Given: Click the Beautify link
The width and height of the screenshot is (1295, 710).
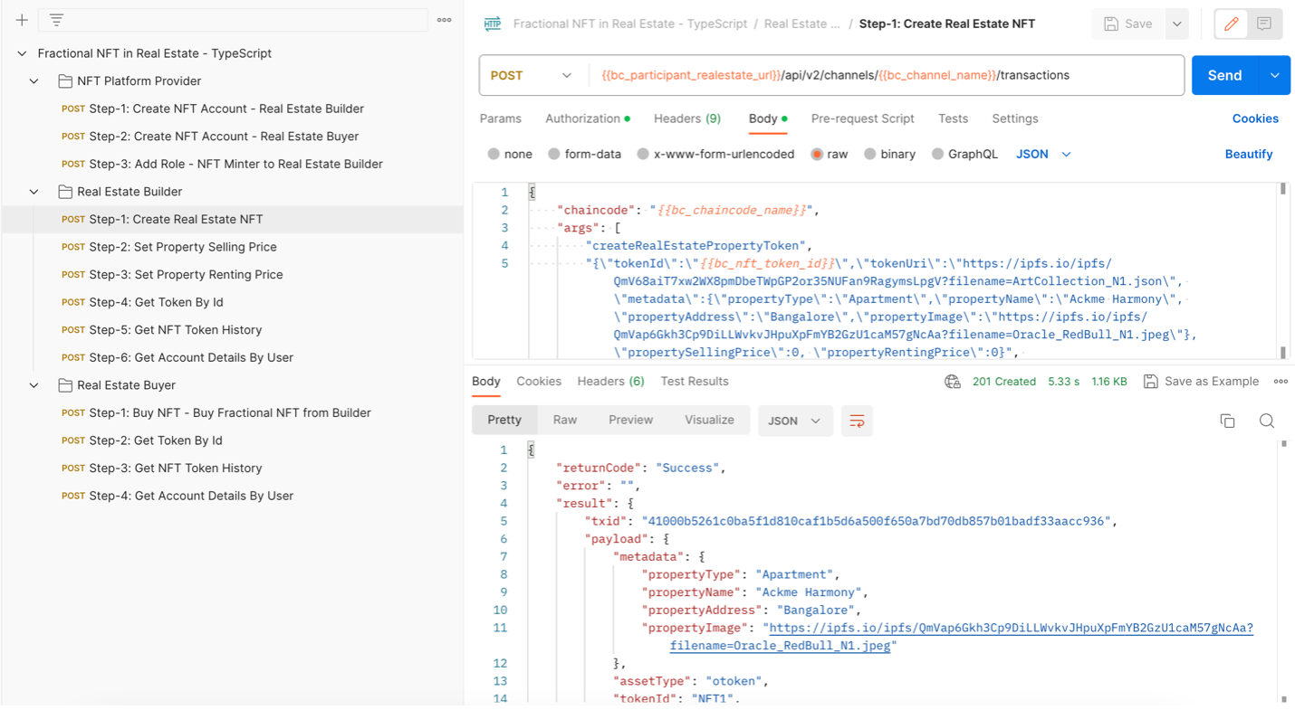Looking at the screenshot, I should click(1248, 155).
